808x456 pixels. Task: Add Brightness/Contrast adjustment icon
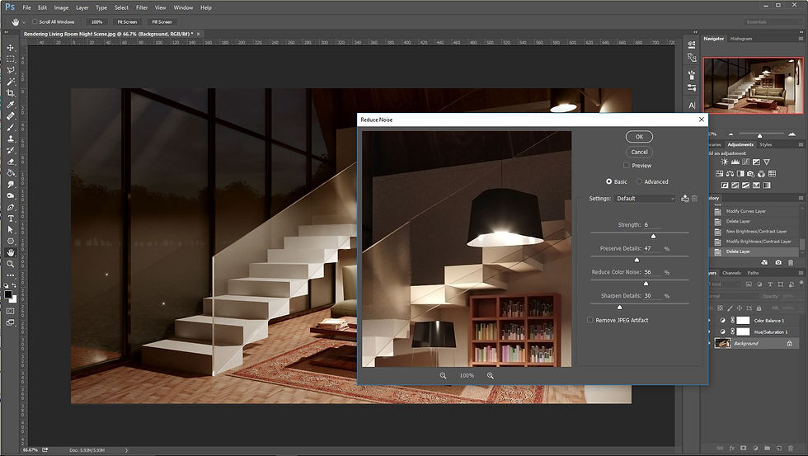725,162
